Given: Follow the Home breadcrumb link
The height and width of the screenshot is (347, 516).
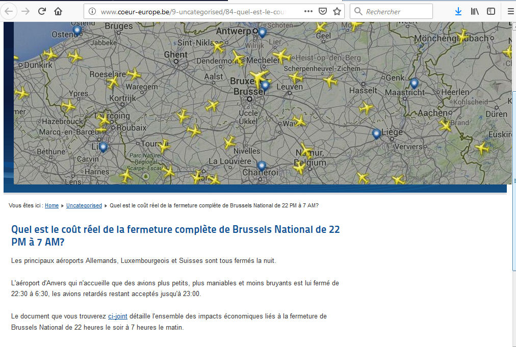Looking at the screenshot, I should point(51,205).
